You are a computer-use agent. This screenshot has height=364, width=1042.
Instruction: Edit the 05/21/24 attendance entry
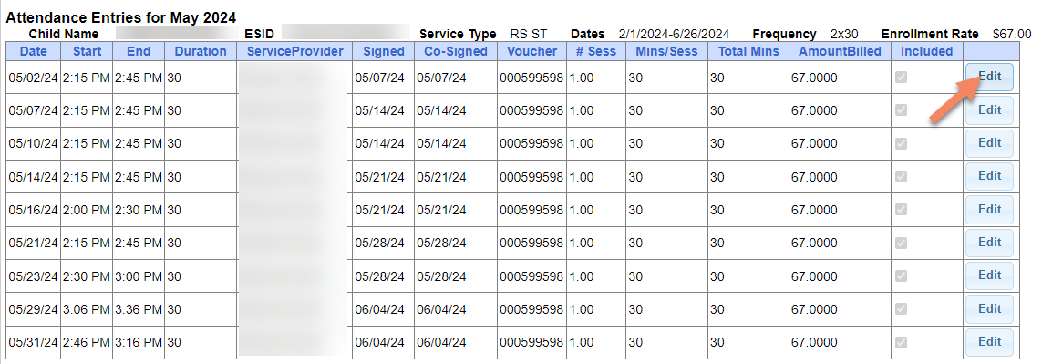click(x=989, y=243)
